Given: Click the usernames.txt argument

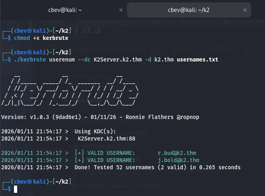Looking at the screenshot, I should click(197, 59).
